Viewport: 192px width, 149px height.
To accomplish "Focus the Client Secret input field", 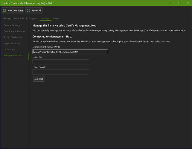I will (61, 72).
